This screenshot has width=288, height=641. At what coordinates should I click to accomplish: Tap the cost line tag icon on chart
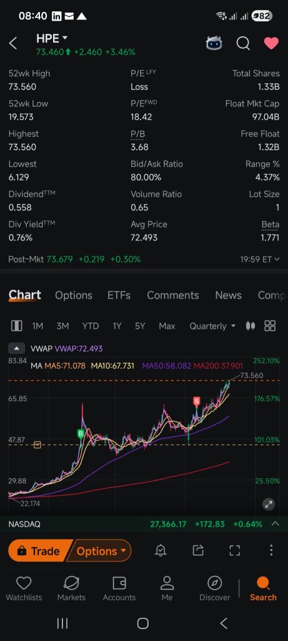click(37, 444)
